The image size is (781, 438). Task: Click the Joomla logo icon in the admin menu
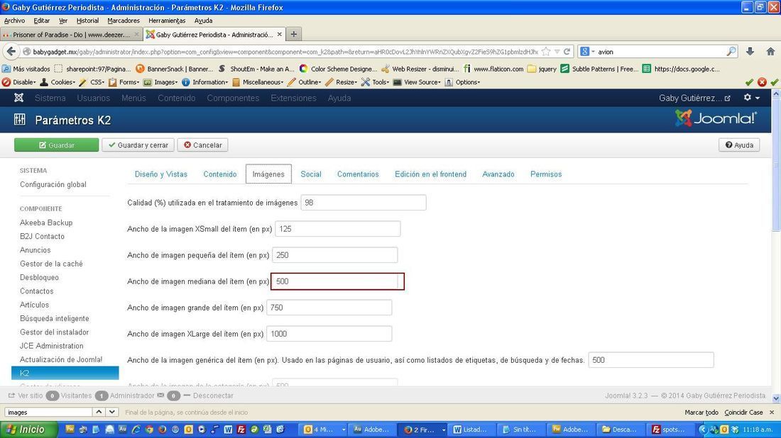click(19, 98)
